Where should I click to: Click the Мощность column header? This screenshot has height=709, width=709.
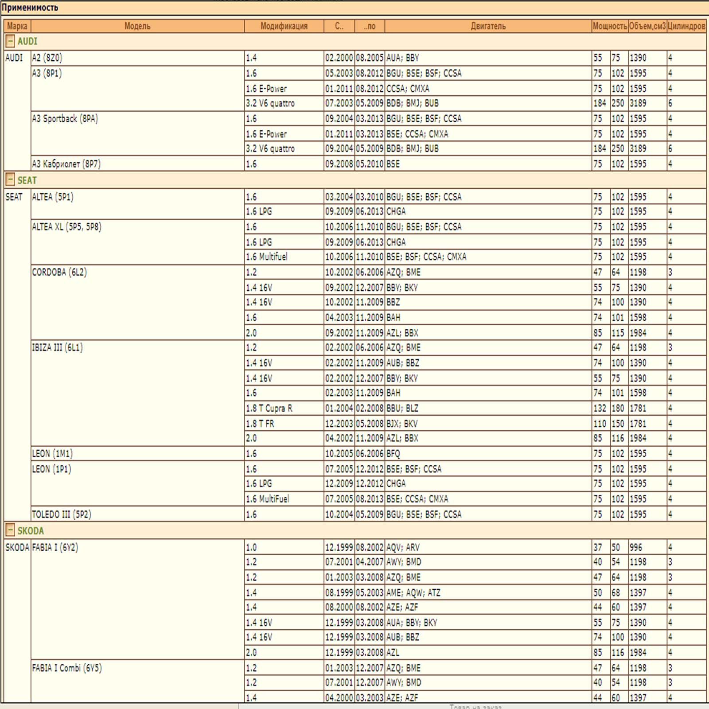pyautogui.click(x=610, y=26)
